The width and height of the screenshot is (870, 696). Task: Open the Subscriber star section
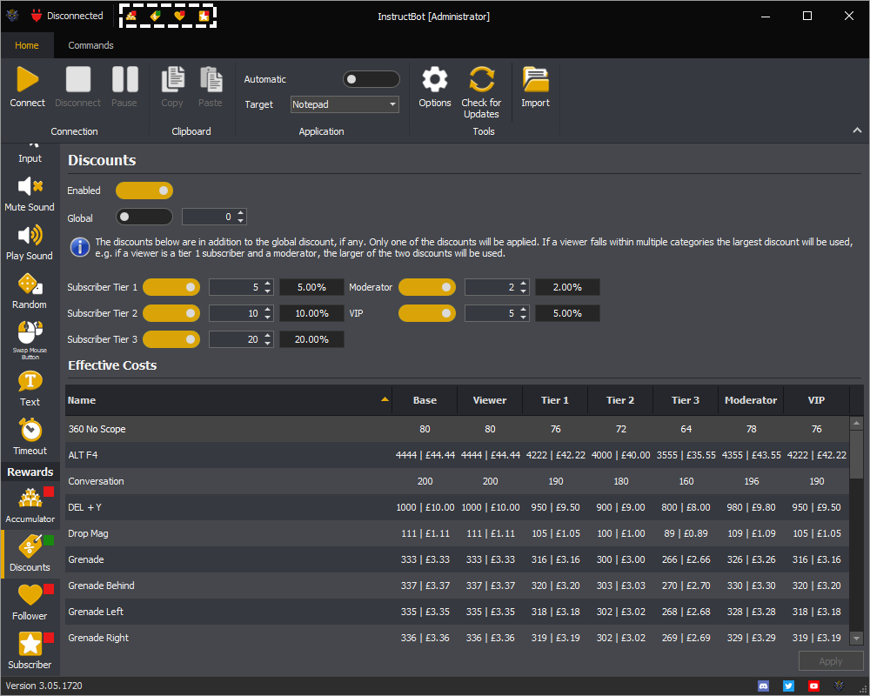point(30,651)
